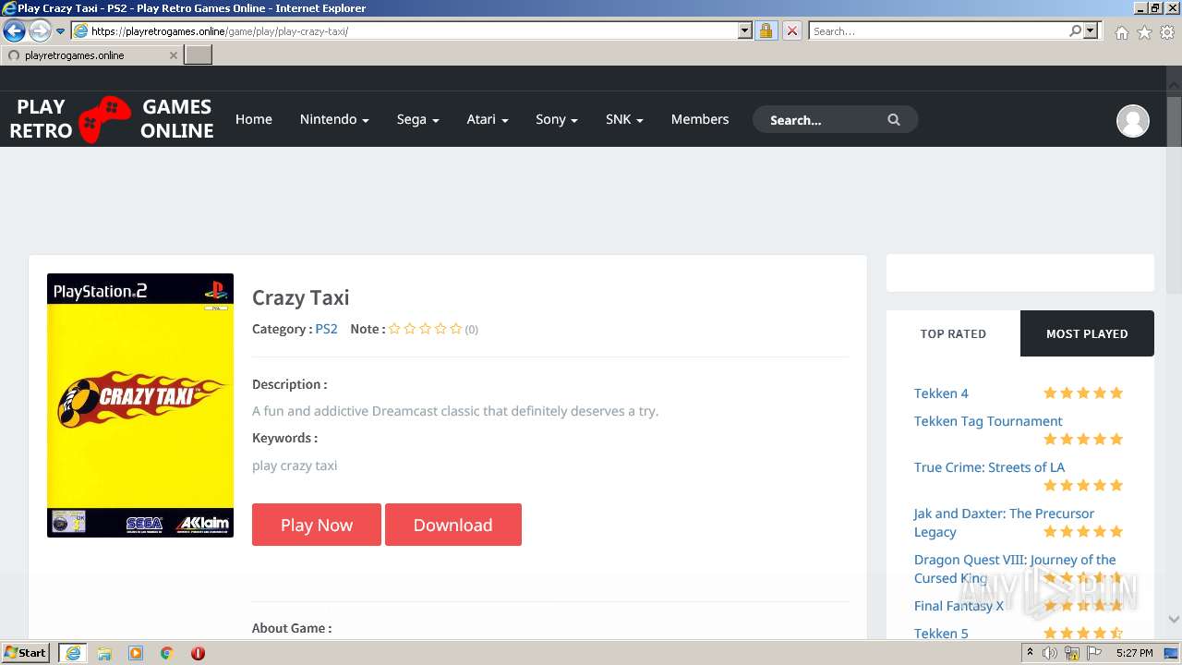The height and width of the screenshot is (665, 1182).
Task: Click the Crazy Taxi cover image
Action: (x=140, y=405)
